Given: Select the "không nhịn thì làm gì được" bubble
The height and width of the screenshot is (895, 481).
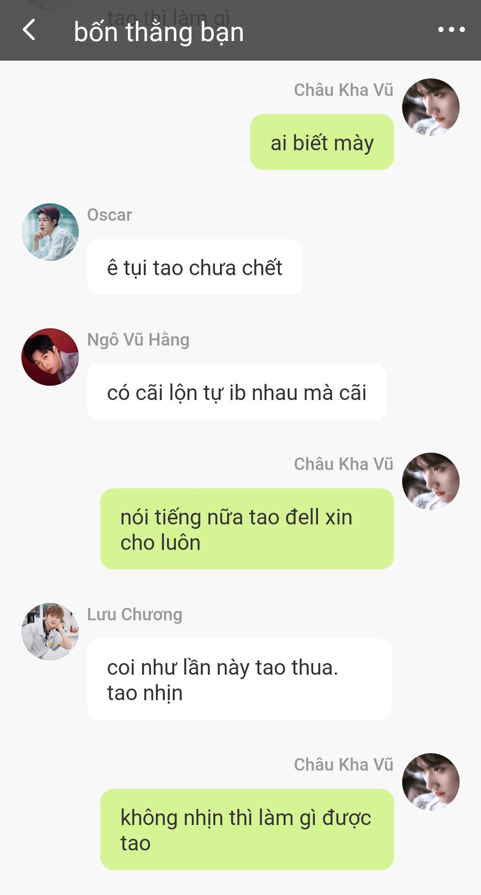Looking at the screenshot, I should (x=247, y=829).
